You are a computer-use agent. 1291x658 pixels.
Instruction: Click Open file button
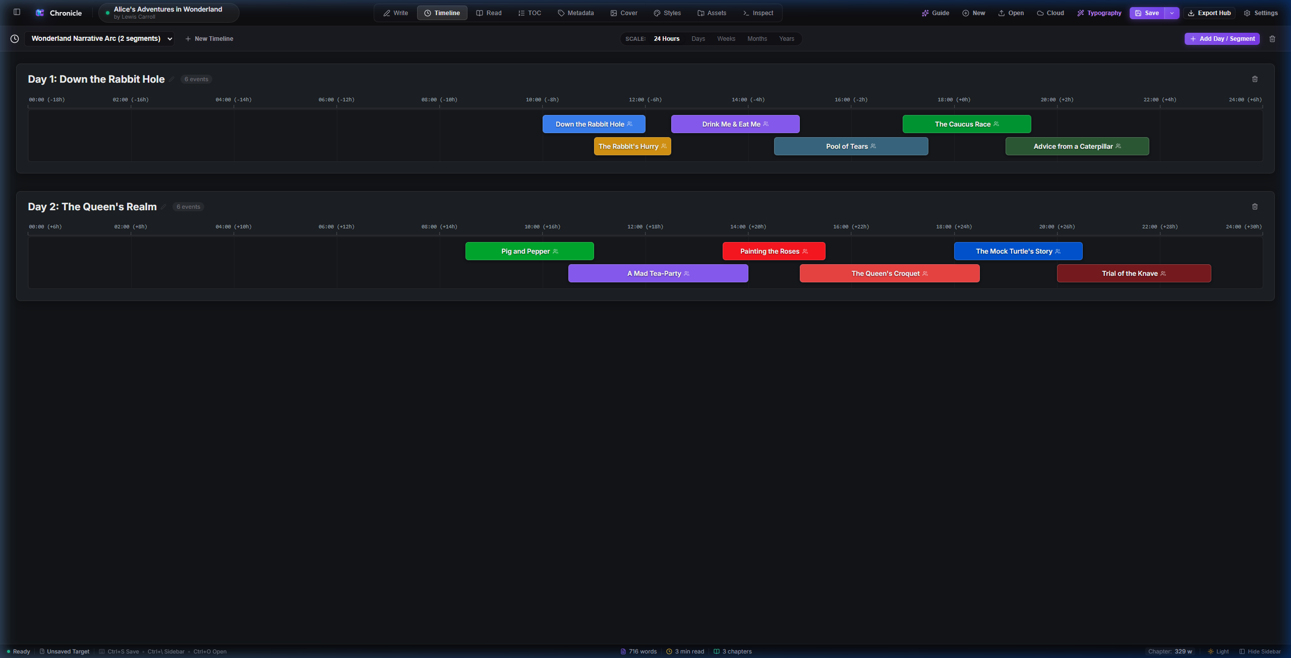click(1011, 13)
